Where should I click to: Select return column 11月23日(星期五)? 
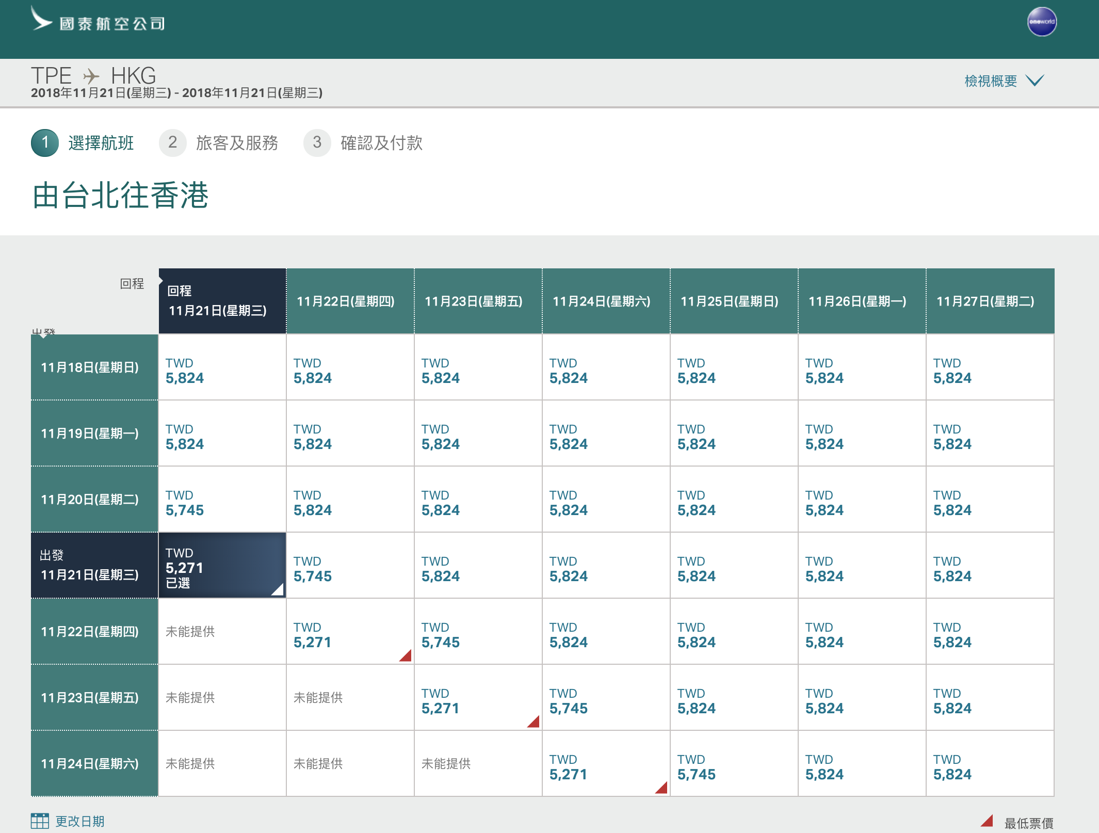478,301
